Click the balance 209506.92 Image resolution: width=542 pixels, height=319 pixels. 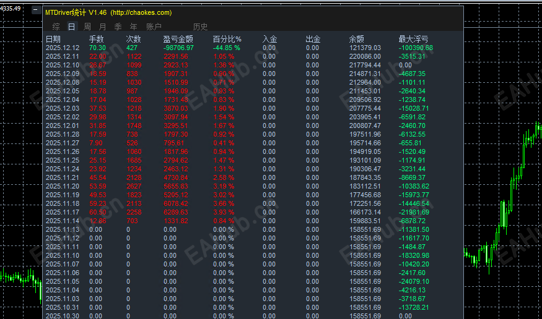click(365, 100)
